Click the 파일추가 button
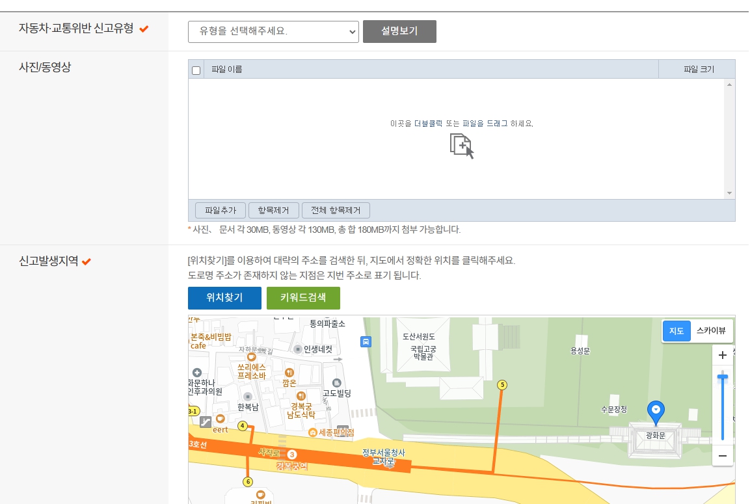The height and width of the screenshot is (504, 750). click(219, 210)
